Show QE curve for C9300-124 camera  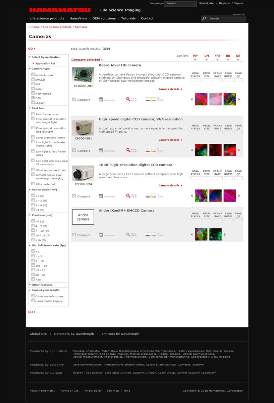click(154, 196)
